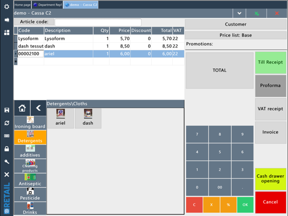288x216 pixels.
Task: Click the red X in Cassa header
Action: (x=277, y=13)
